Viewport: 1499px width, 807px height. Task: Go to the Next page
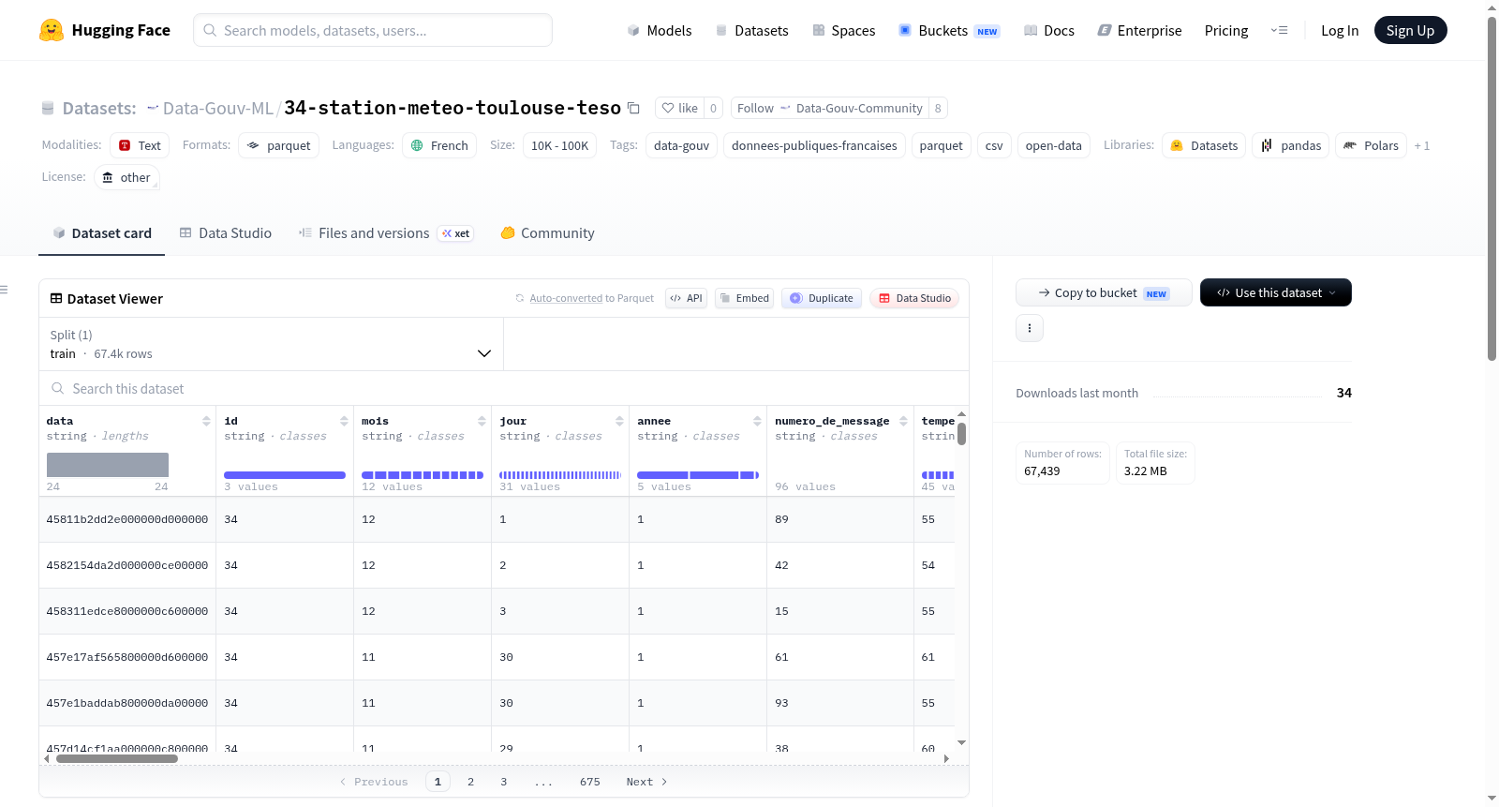click(x=646, y=782)
